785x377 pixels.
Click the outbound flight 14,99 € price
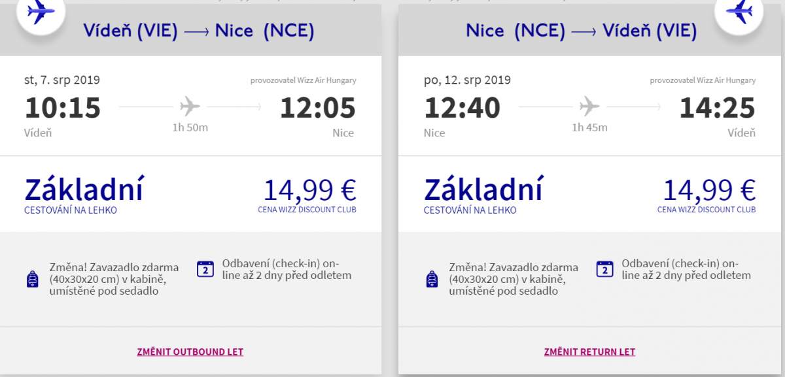coord(309,189)
